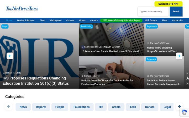
Task: Open Articles & Reports menu
Action: [25, 20]
